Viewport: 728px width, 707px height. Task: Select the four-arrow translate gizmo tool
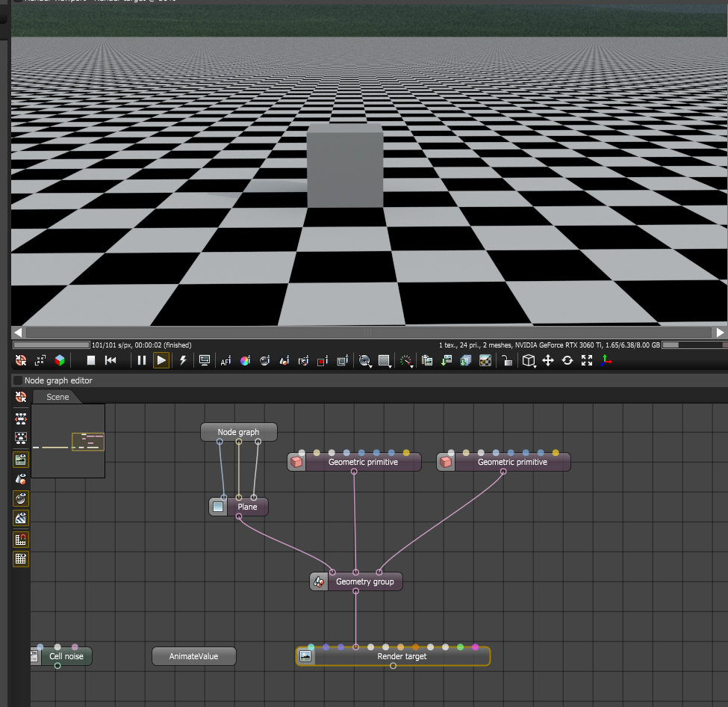coord(548,360)
